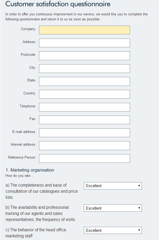
Task: Click the Reference Person field
Action: coord(84,158)
